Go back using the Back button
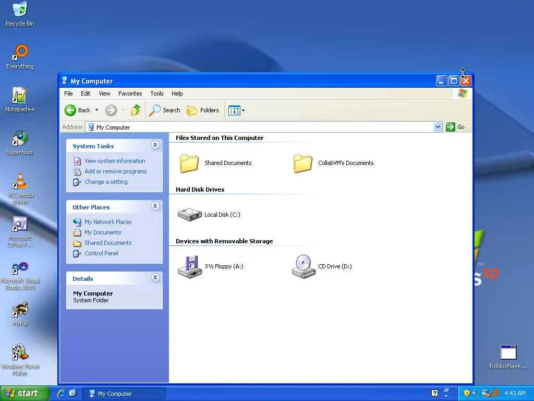This screenshot has height=401, width=534. (78, 110)
